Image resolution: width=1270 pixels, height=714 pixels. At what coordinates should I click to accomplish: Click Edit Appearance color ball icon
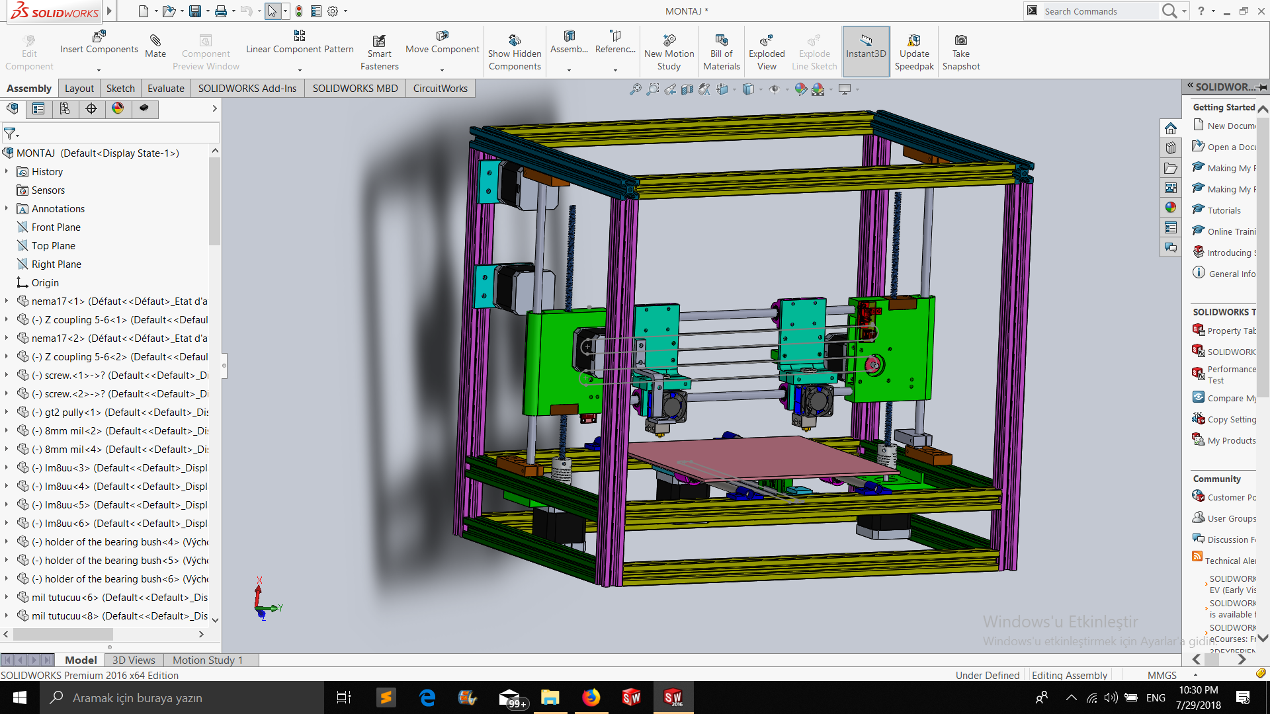click(800, 89)
